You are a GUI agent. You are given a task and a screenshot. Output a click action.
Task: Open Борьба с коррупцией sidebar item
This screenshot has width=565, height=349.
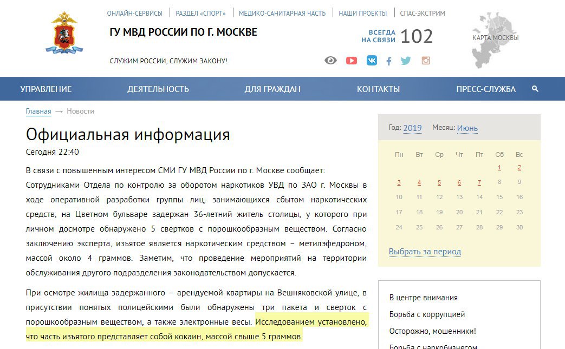click(427, 314)
